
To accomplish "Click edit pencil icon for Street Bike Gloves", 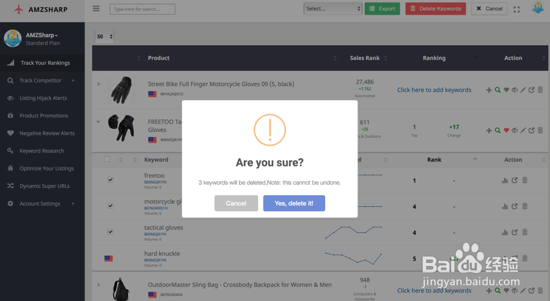I will [x=523, y=90].
